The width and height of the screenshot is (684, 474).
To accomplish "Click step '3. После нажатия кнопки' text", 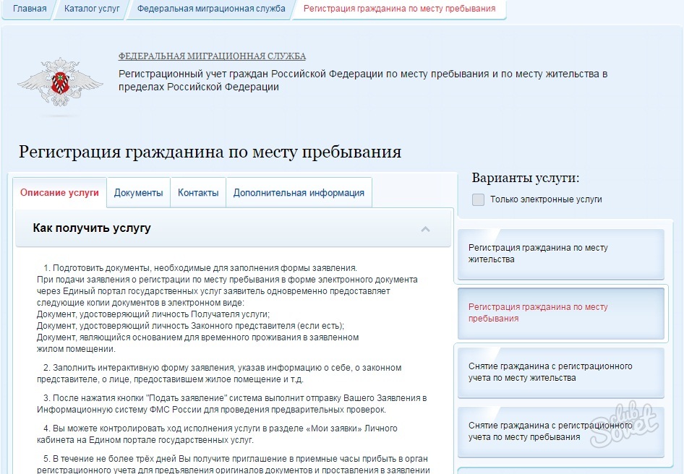I will (x=231, y=404).
